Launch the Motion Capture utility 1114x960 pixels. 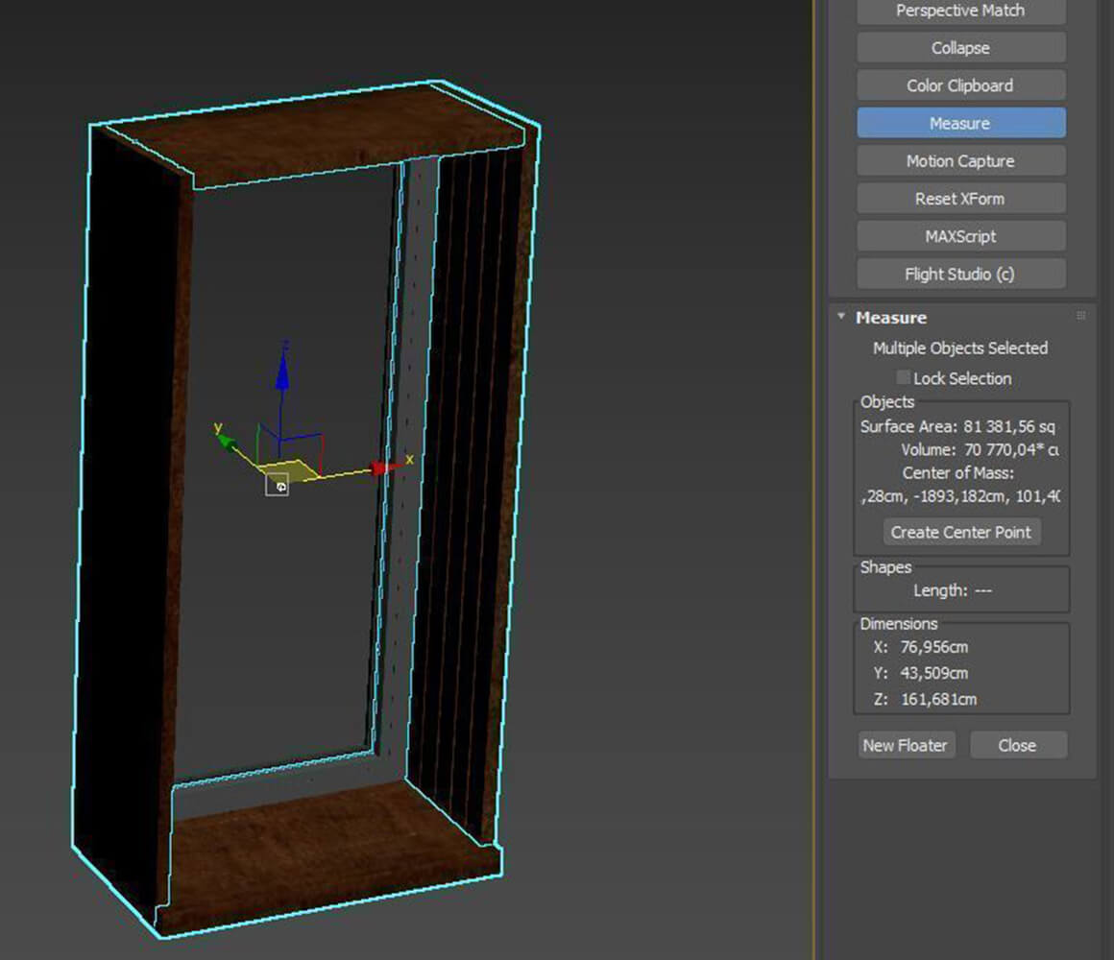coord(960,161)
